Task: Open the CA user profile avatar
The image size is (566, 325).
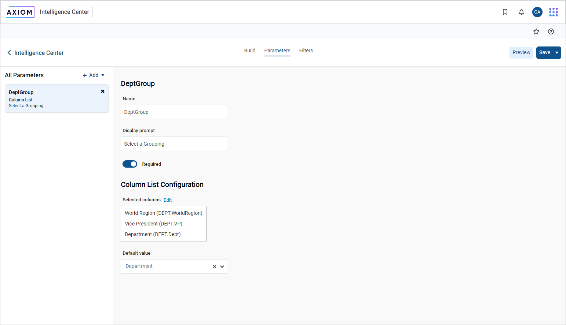Action: (537, 12)
